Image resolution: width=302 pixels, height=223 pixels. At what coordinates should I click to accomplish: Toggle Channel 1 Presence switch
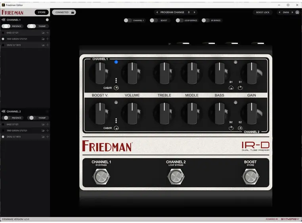pos(6,26)
